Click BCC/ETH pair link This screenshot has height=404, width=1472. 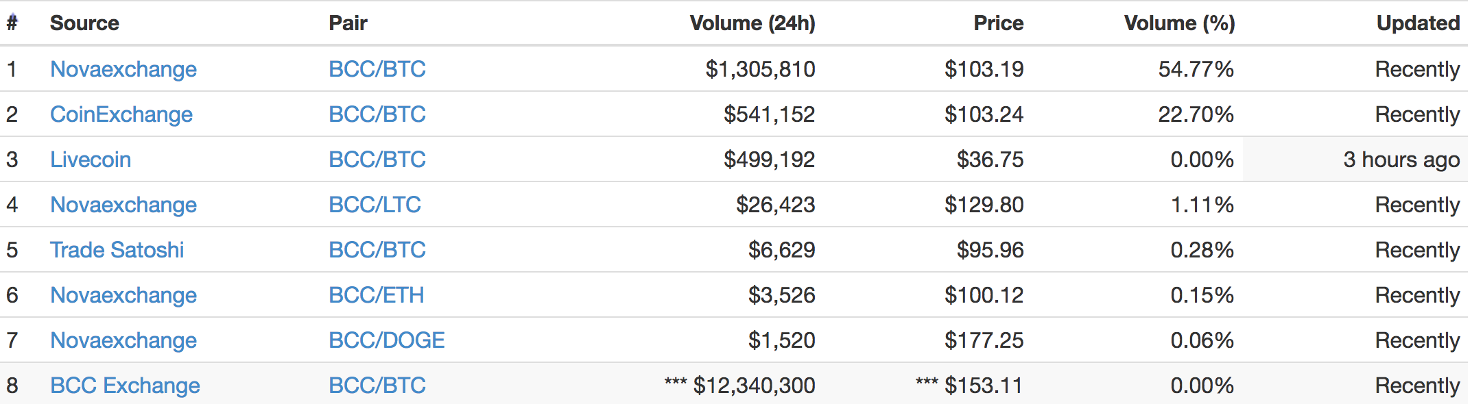click(377, 295)
